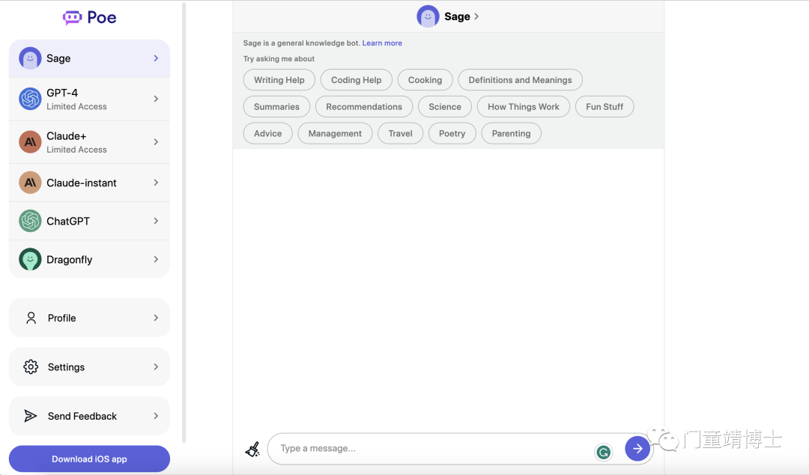Choose the Recommendations suggestion chip
This screenshot has width=809, height=475.
(364, 107)
